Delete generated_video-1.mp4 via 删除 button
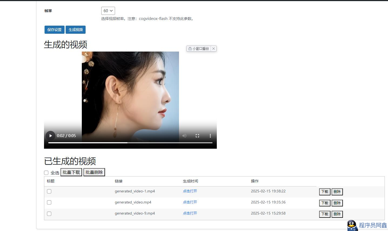Image resolution: width=388 pixels, height=231 pixels. (x=337, y=192)
